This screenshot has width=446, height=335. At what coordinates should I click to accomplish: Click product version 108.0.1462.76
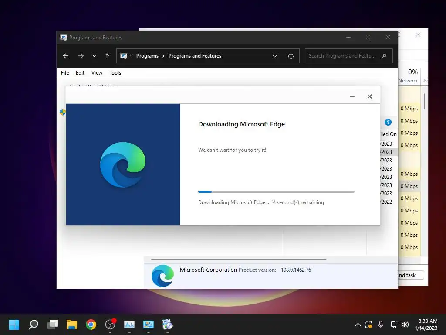click(296, 270)
